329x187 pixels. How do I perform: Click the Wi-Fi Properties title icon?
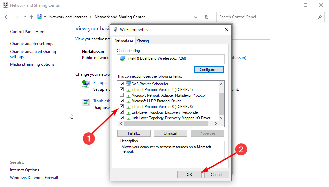point(115,29)
